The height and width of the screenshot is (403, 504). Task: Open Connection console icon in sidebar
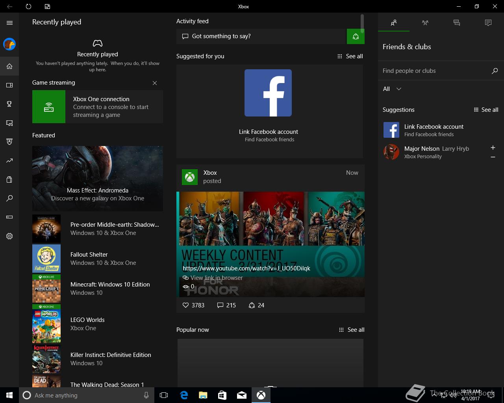9,217
